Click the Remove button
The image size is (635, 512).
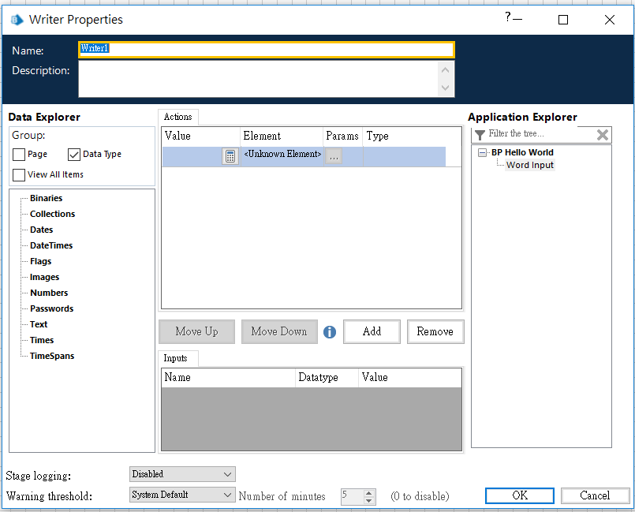tap(435, 332)
